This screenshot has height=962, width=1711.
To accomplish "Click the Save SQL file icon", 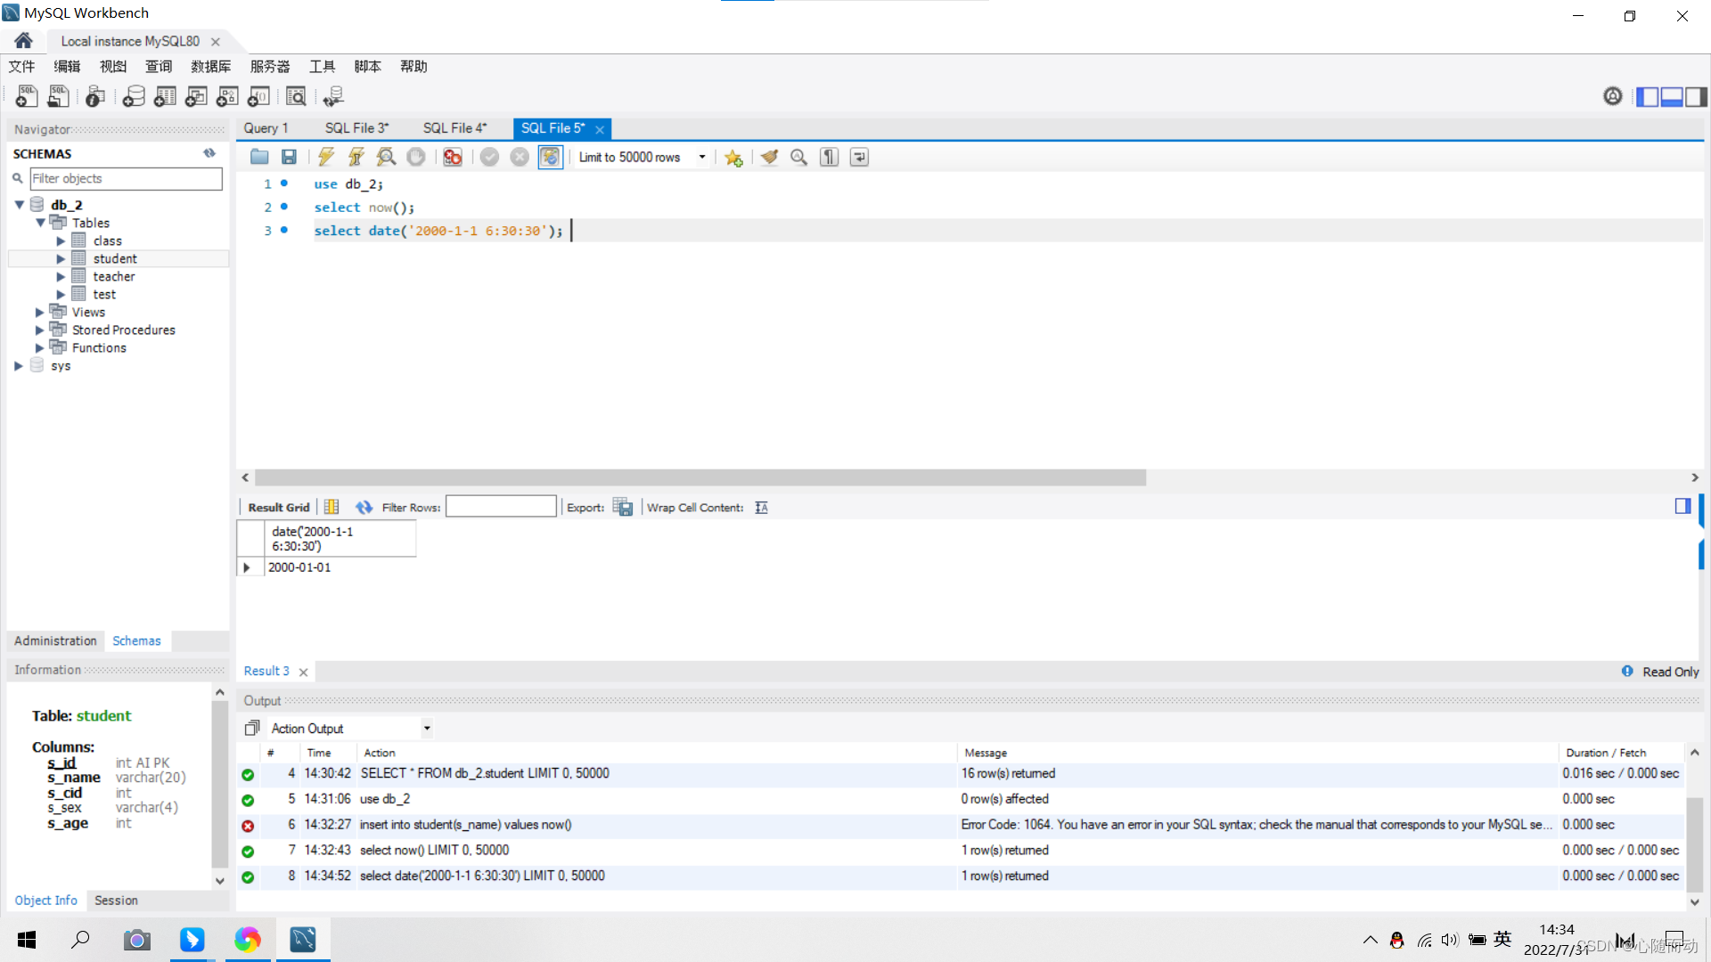I will (x=288, y=156).
